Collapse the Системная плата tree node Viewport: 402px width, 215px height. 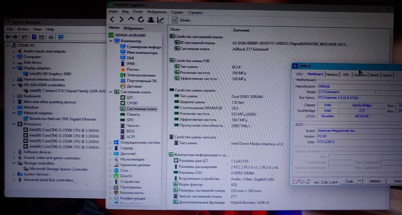coord(111,92)
